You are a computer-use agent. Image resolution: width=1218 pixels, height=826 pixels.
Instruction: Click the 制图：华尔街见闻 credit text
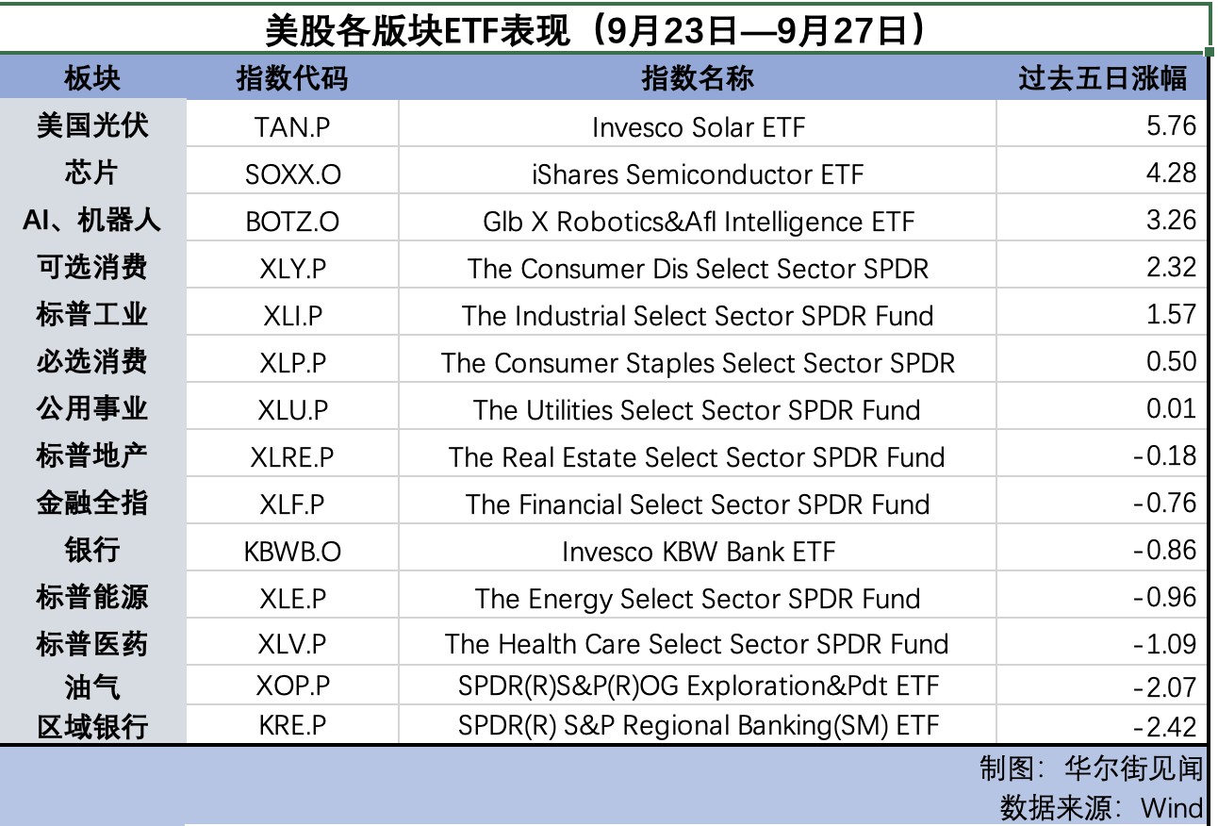tap(1091, 768)
